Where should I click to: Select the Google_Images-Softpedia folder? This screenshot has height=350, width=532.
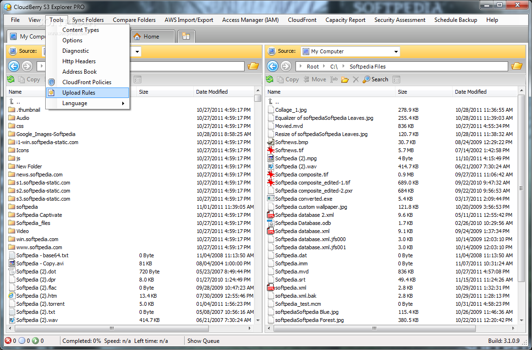pyautogui.click(x=46, y=134)
